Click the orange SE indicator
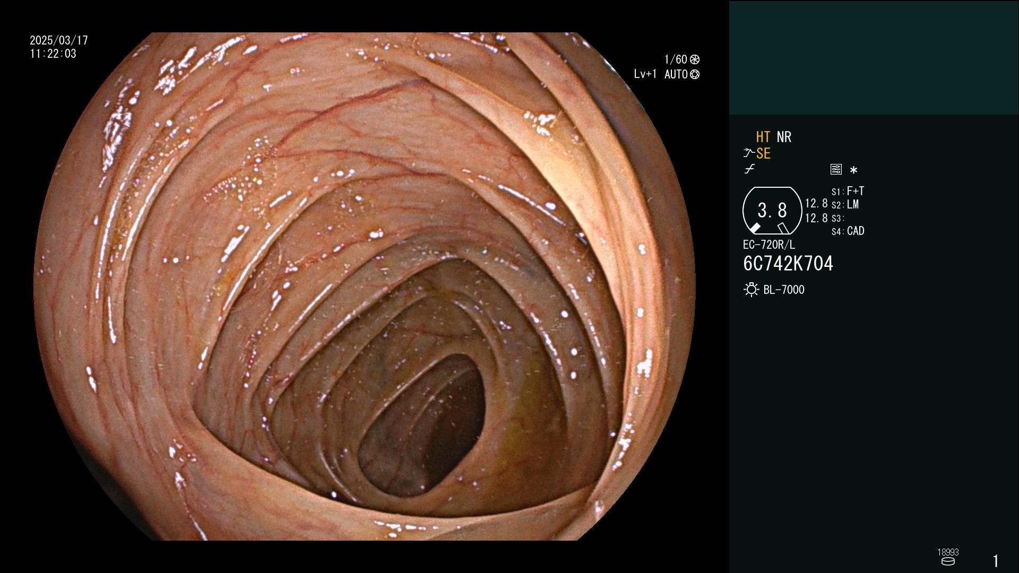 point(763,153)
